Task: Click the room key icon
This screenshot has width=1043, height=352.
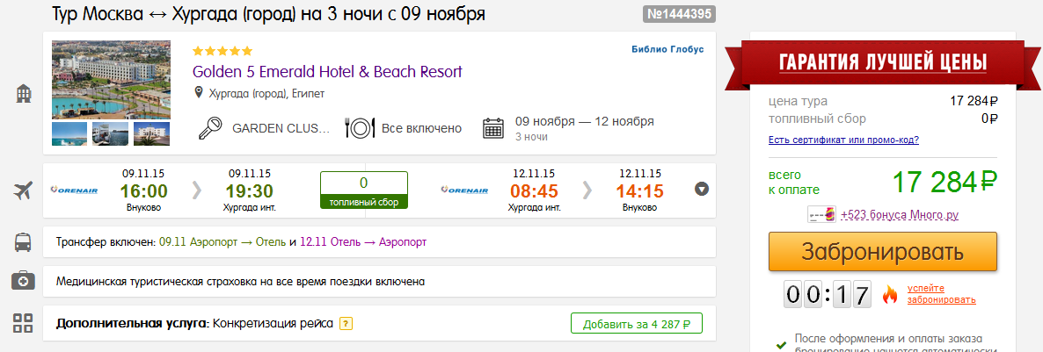Action: (x=211, y=128)
